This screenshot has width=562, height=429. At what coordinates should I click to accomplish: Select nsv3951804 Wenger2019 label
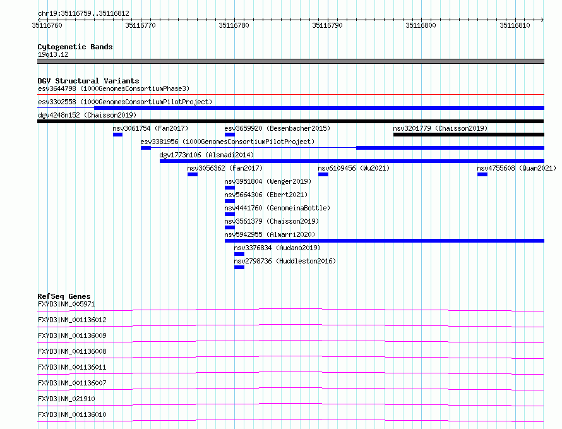pos(268,181)
